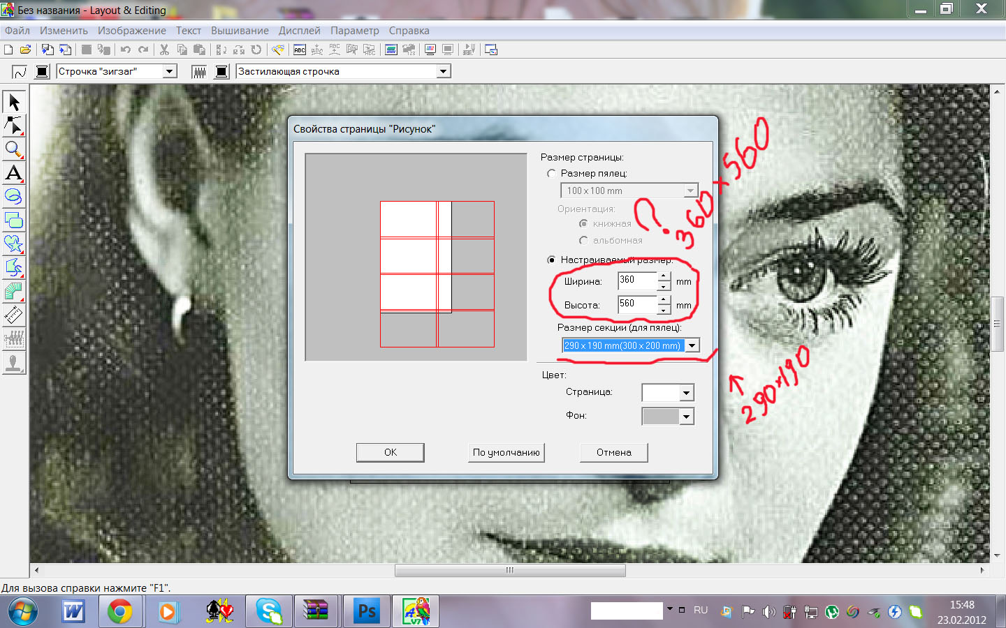Select the 'Размер пялец' radio button
The image size is (1006, 628).
coord(552,173)
